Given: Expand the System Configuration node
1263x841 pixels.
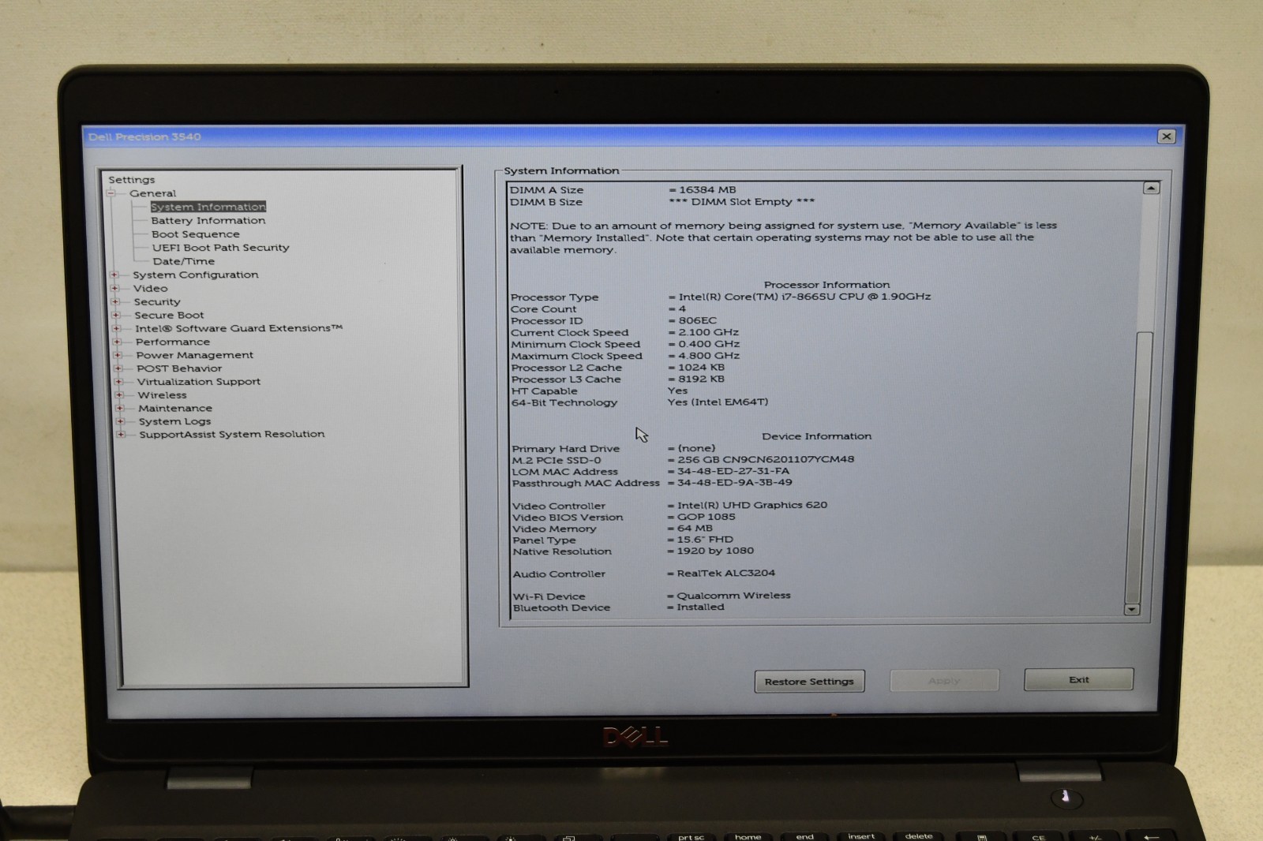Looking at the screenshot, I should [114, 275].
